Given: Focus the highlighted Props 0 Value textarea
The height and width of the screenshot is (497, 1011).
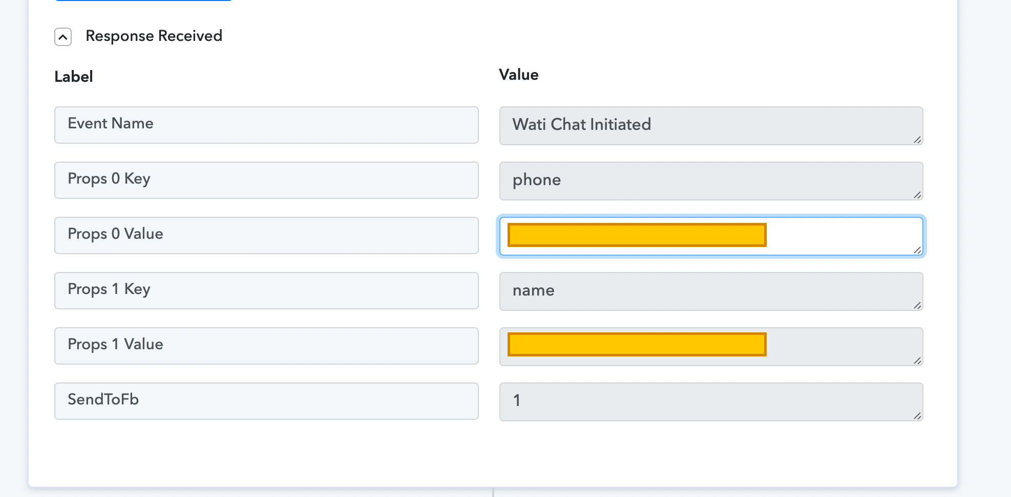Looking at the screenshot, I should point(711,236).
